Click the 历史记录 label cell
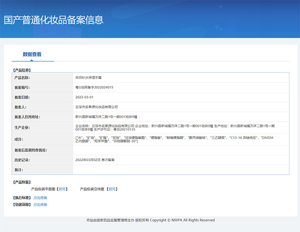The image size is (300, 232). (42, 160)
